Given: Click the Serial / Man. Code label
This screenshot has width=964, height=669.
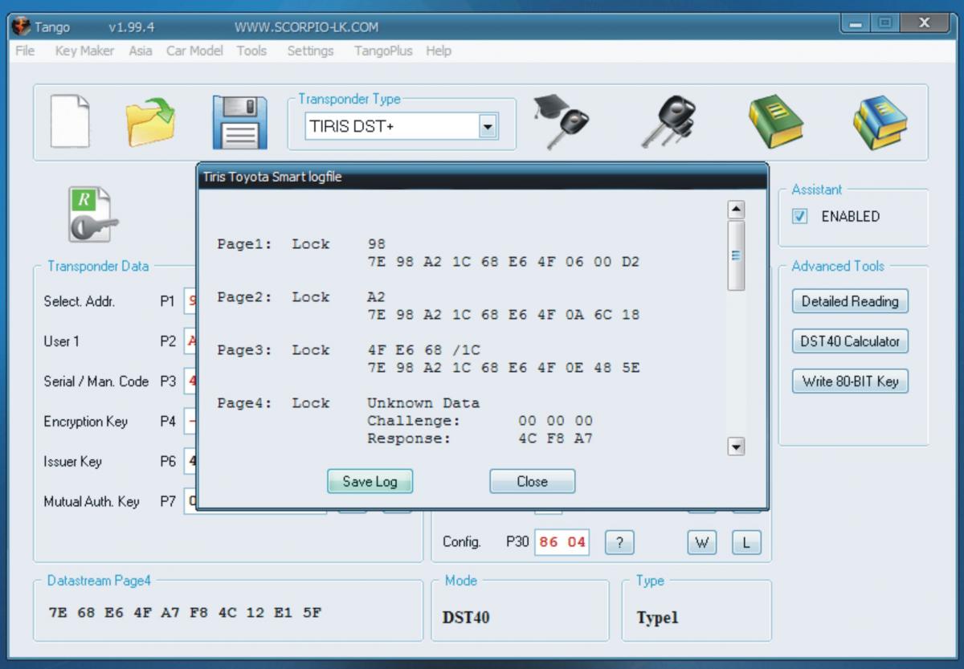Looking at the screenshot, I should [96, 381].
